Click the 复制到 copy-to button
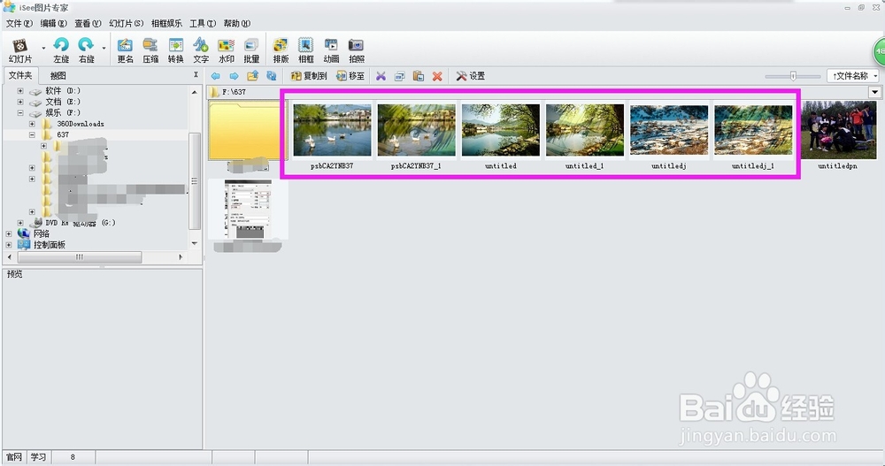885x466 pixels. click(x=309, y=75)
